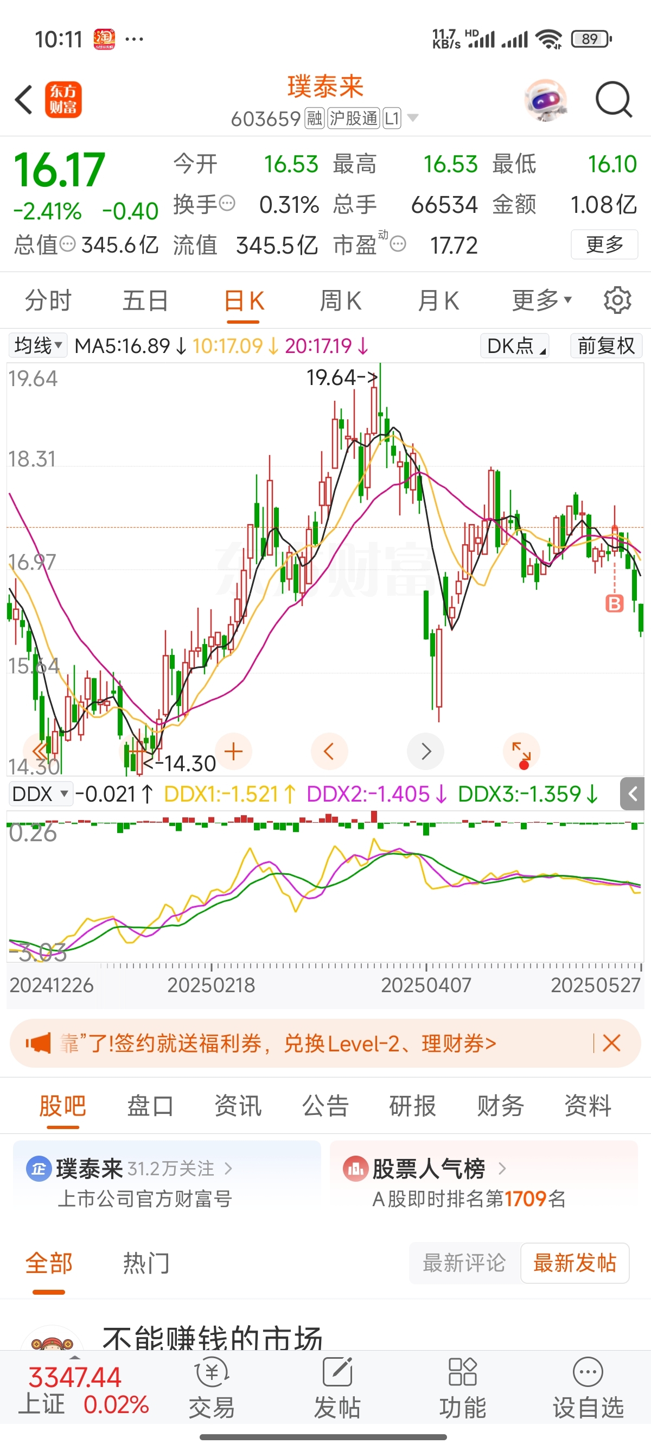Zoom in chart with plus button
The image size is (651, 1450).
(x=233, y=752)
